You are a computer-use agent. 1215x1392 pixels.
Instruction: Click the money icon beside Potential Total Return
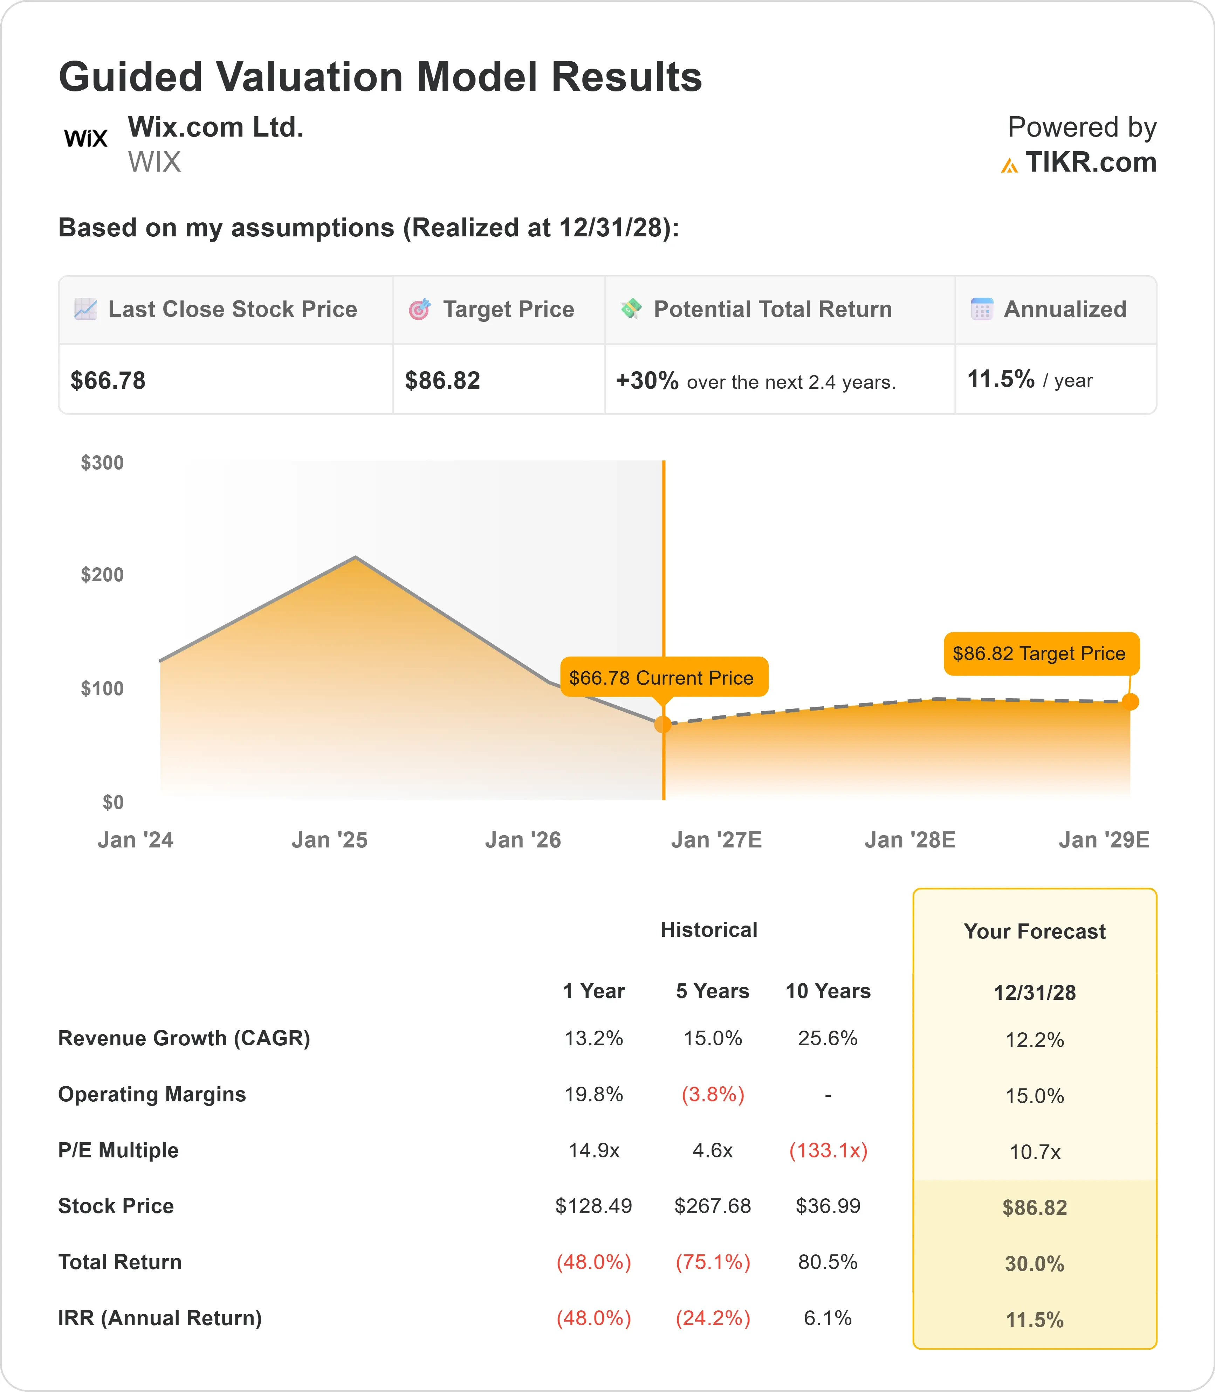(631, 309)
